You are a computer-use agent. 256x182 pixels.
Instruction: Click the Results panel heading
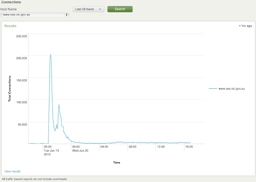10,26
